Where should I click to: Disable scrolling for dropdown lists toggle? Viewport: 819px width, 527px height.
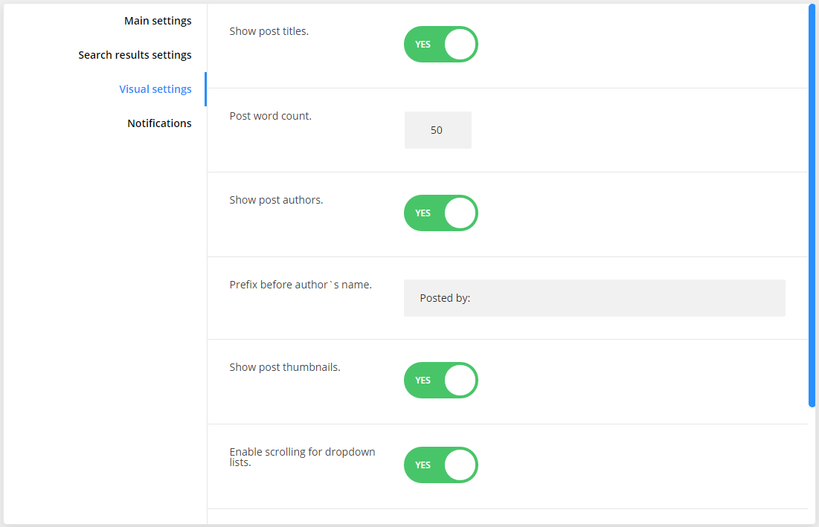pos(440,465)
